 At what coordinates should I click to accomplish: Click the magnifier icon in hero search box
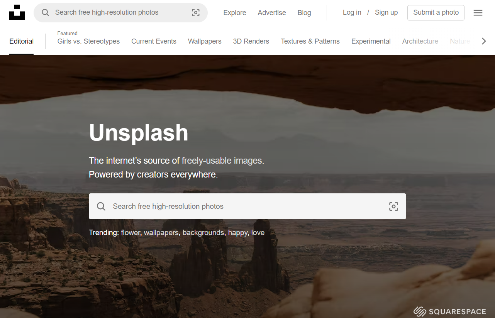[x=101, y=206]
